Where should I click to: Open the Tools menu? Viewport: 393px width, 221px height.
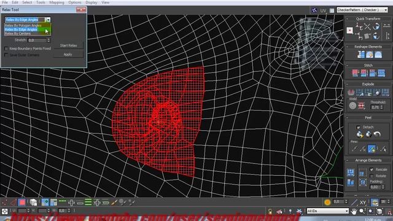(x=41, y=2)
